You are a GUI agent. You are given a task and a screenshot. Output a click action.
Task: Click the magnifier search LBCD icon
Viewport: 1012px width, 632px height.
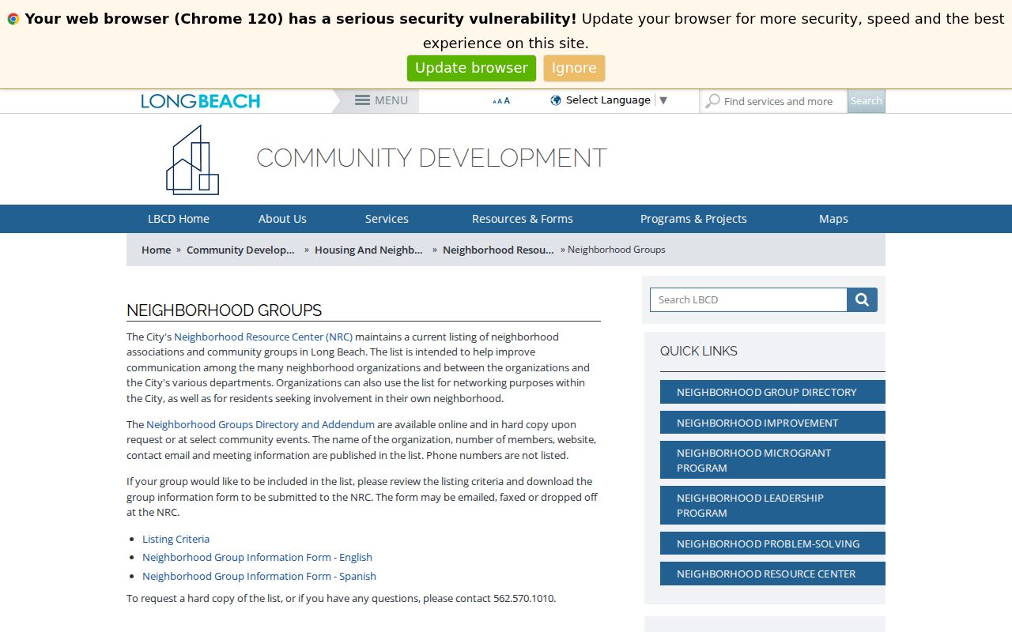862,300
